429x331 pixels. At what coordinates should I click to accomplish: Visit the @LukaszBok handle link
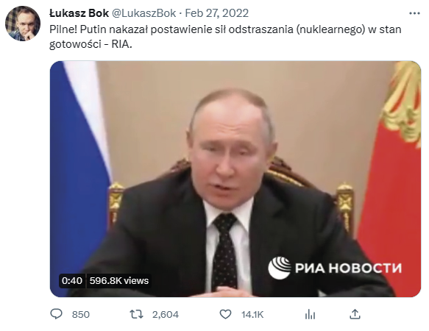tap(144, 13)
